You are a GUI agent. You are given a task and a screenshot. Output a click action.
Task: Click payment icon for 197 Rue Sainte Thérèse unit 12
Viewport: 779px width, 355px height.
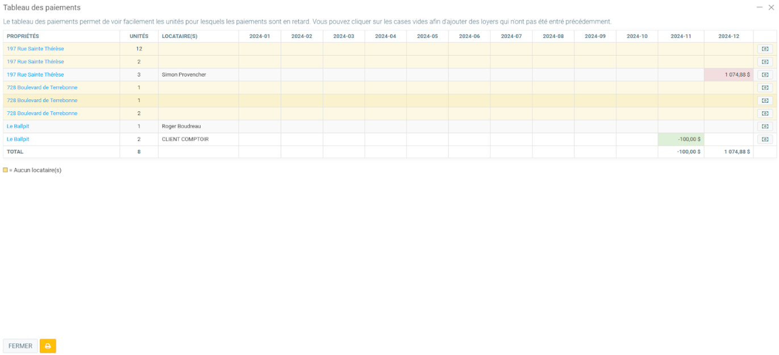coord(765,49)
